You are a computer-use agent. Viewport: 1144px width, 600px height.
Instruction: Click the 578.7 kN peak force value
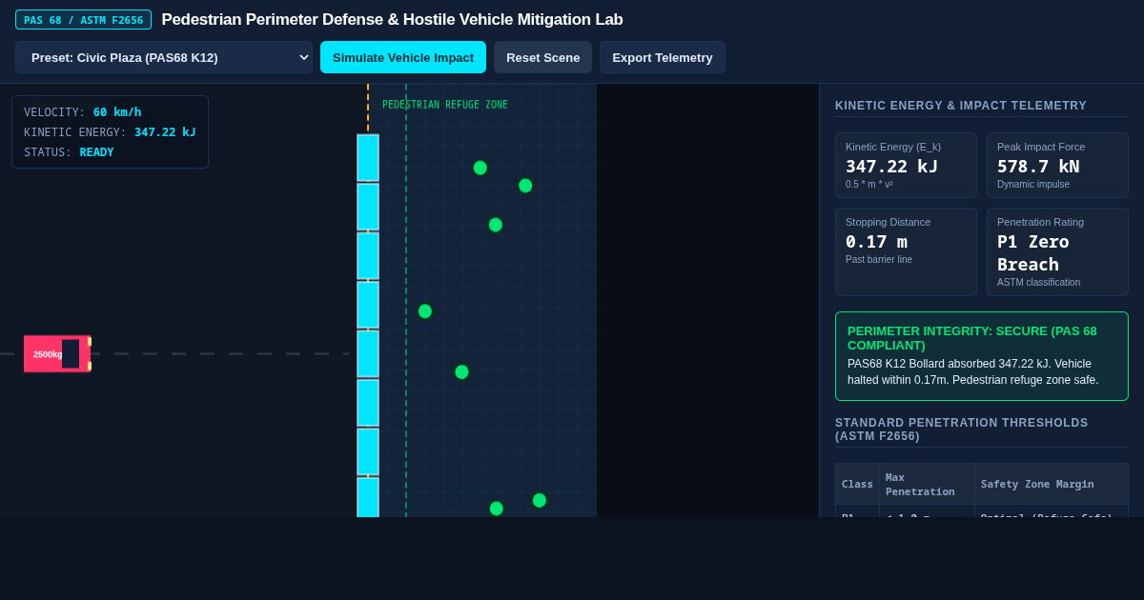[1038, 167]
